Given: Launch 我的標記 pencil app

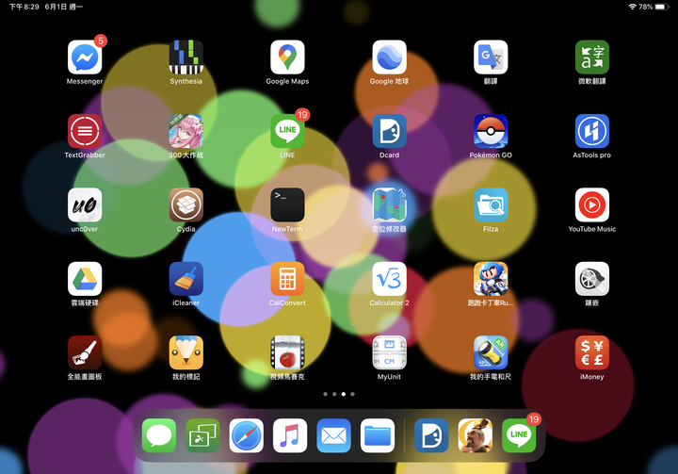Looking at the screenshot, I should 186,352.
